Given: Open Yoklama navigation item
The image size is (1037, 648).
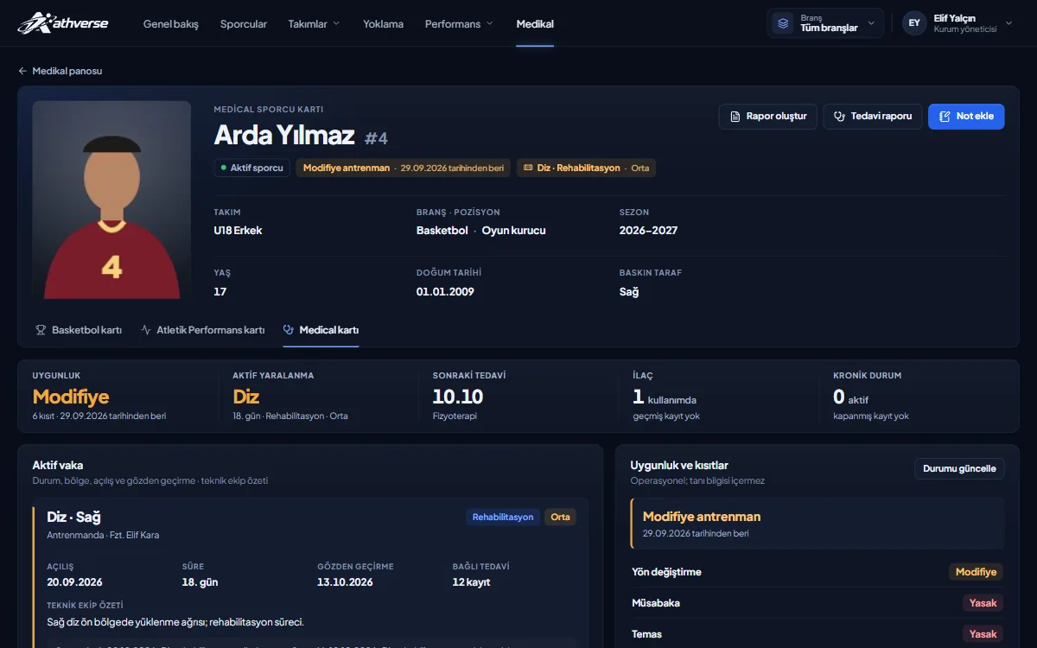Looking at the screenshot, I should pos(383,24).
